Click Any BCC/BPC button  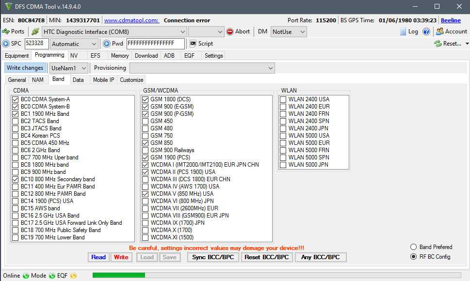[x=321, y=257]
